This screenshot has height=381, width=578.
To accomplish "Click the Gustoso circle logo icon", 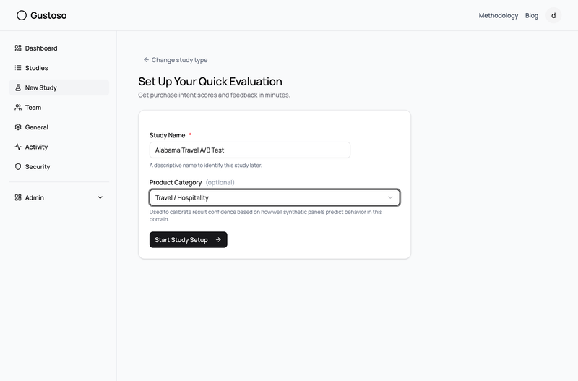I will click(22, 15).
